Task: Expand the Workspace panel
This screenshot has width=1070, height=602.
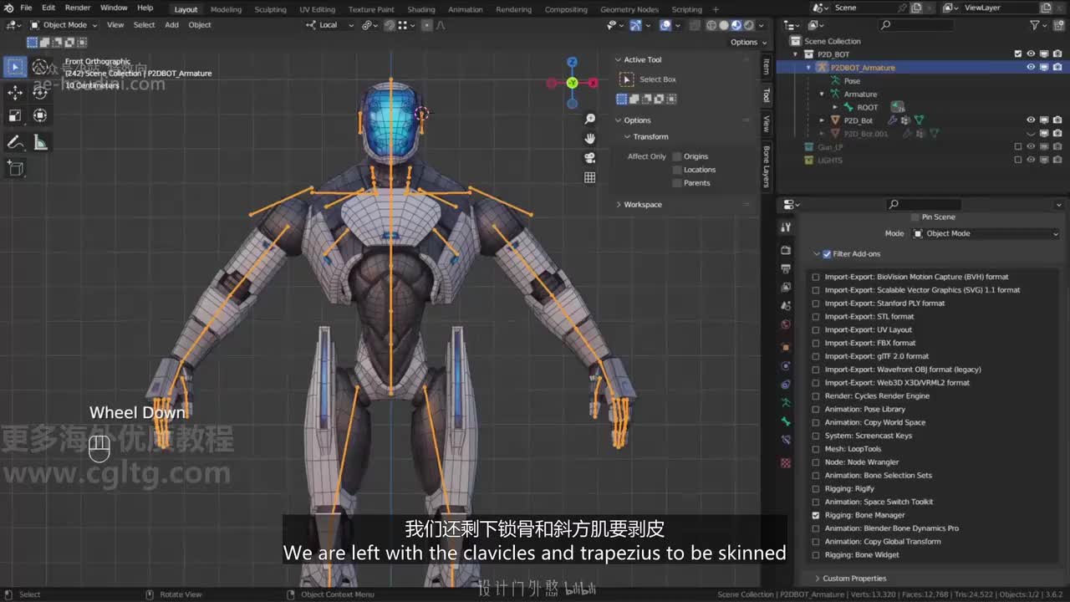Action: (619, 205)
